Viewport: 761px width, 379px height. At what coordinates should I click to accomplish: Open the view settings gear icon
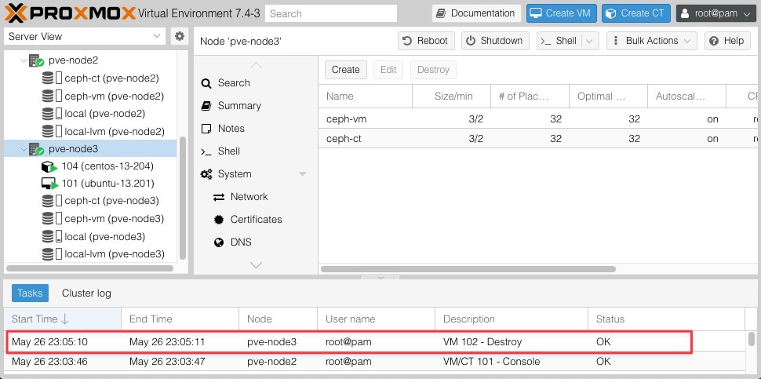tap(180, 36)
